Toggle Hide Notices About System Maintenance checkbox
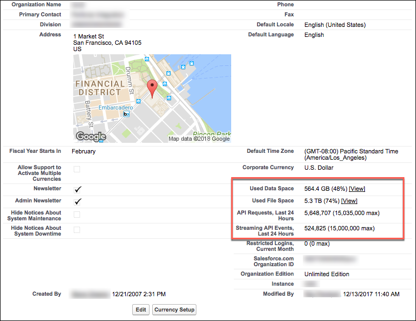416x321 pixels. [77, 215]
